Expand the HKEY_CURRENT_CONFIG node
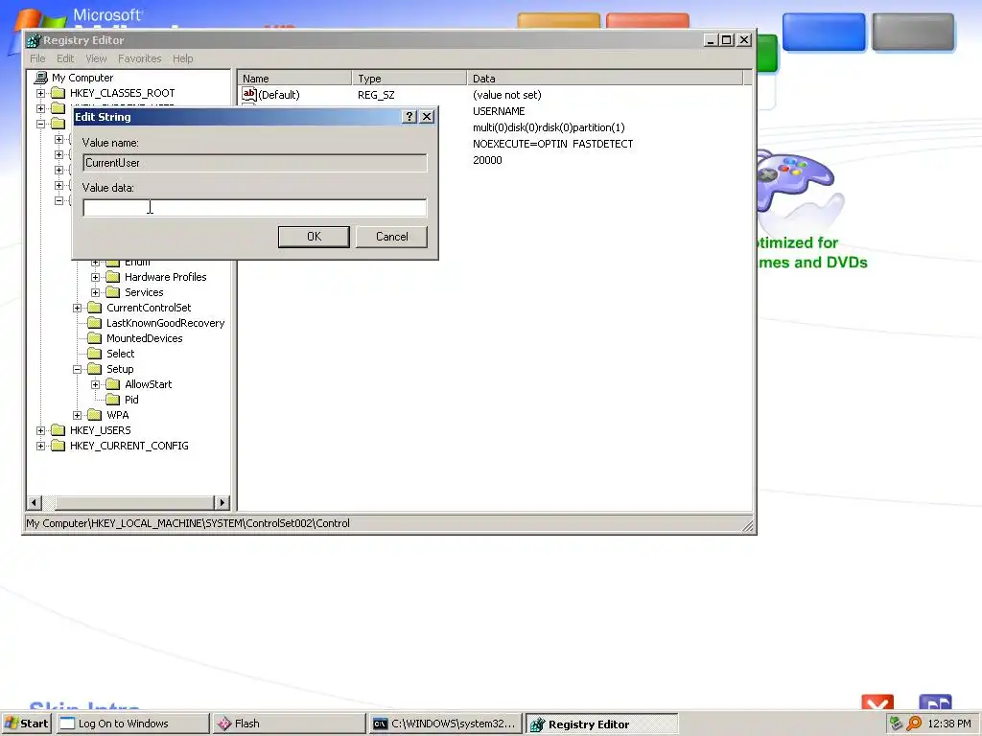This screenshot has width=982, height=736. tap(40, 446)
